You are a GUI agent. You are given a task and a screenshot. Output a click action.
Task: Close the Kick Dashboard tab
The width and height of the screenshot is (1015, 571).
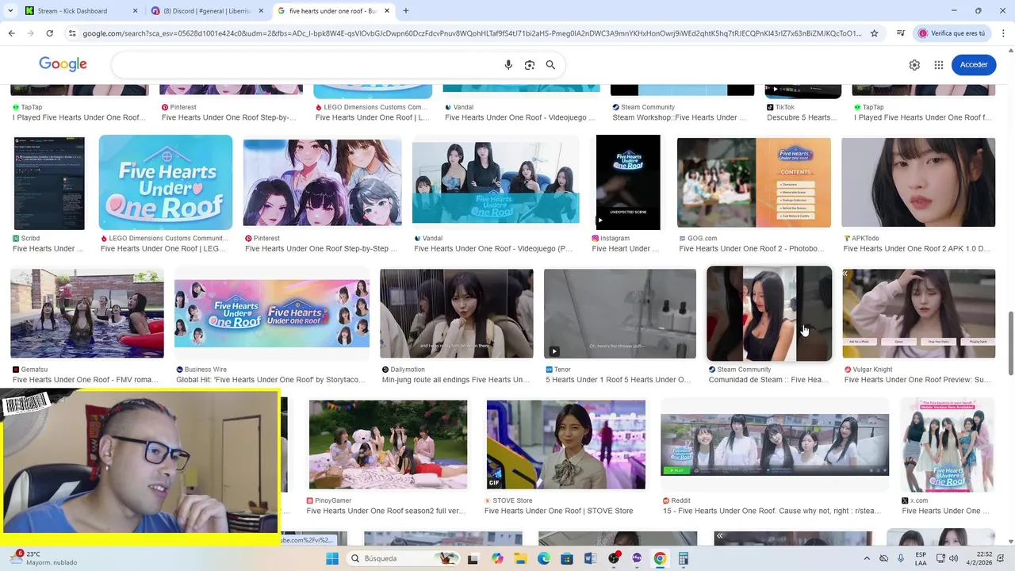click(x=135, y=11)
